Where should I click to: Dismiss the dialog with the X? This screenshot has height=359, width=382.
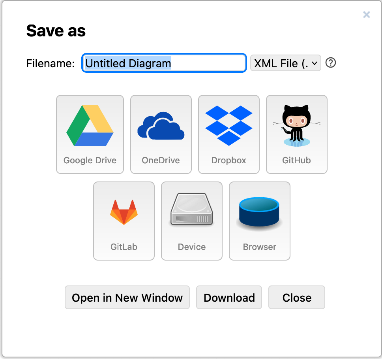[x=366, y=15]
